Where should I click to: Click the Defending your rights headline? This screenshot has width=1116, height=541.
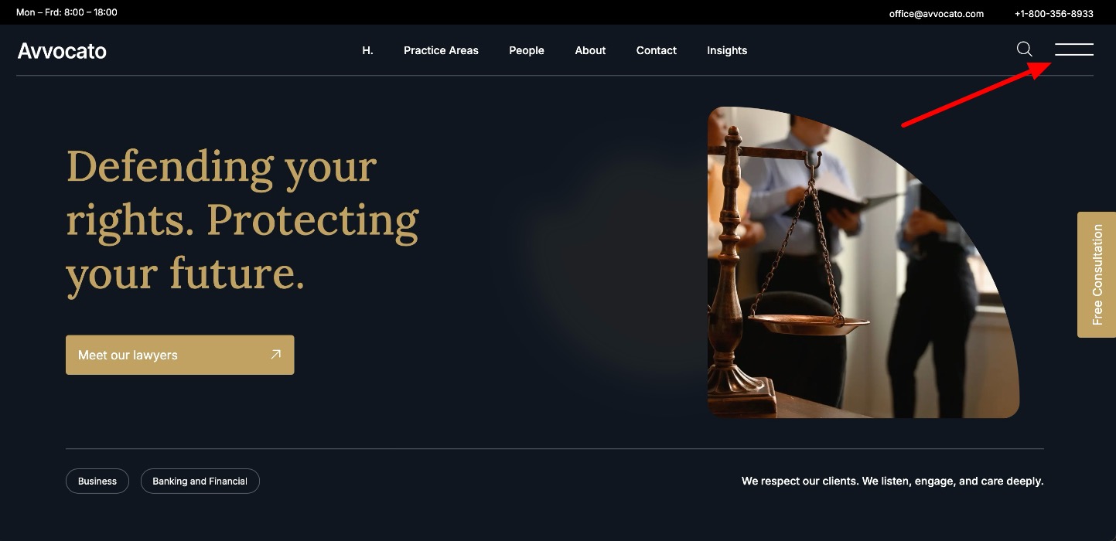click(x=242, y=220)
